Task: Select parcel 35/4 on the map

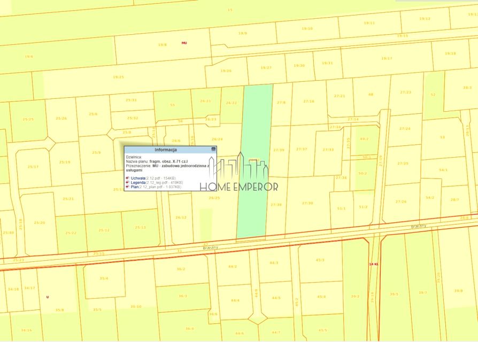Action: pyautogui.click(x=104, y=278)
